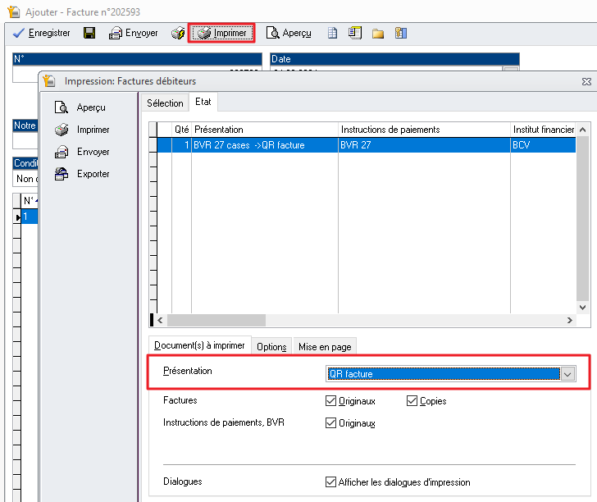Expand the Présentation QR facture dropdown arrow
The width and height of the screenshot is (597, 502).
point(567,374)
